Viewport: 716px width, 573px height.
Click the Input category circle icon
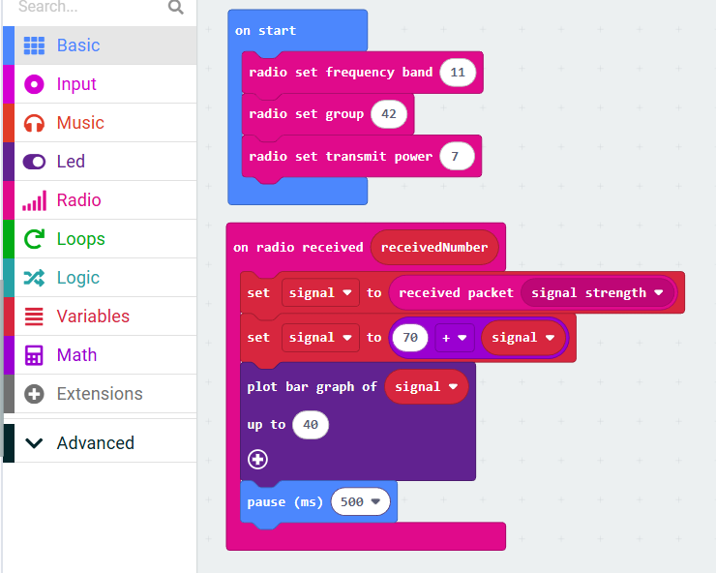(x=34, y=84)
